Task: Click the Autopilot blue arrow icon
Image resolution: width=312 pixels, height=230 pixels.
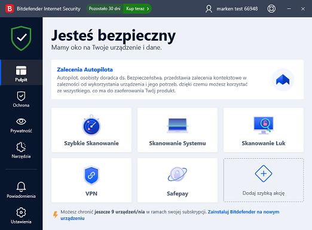Action: pyautogui.click(x=283, y=80)
